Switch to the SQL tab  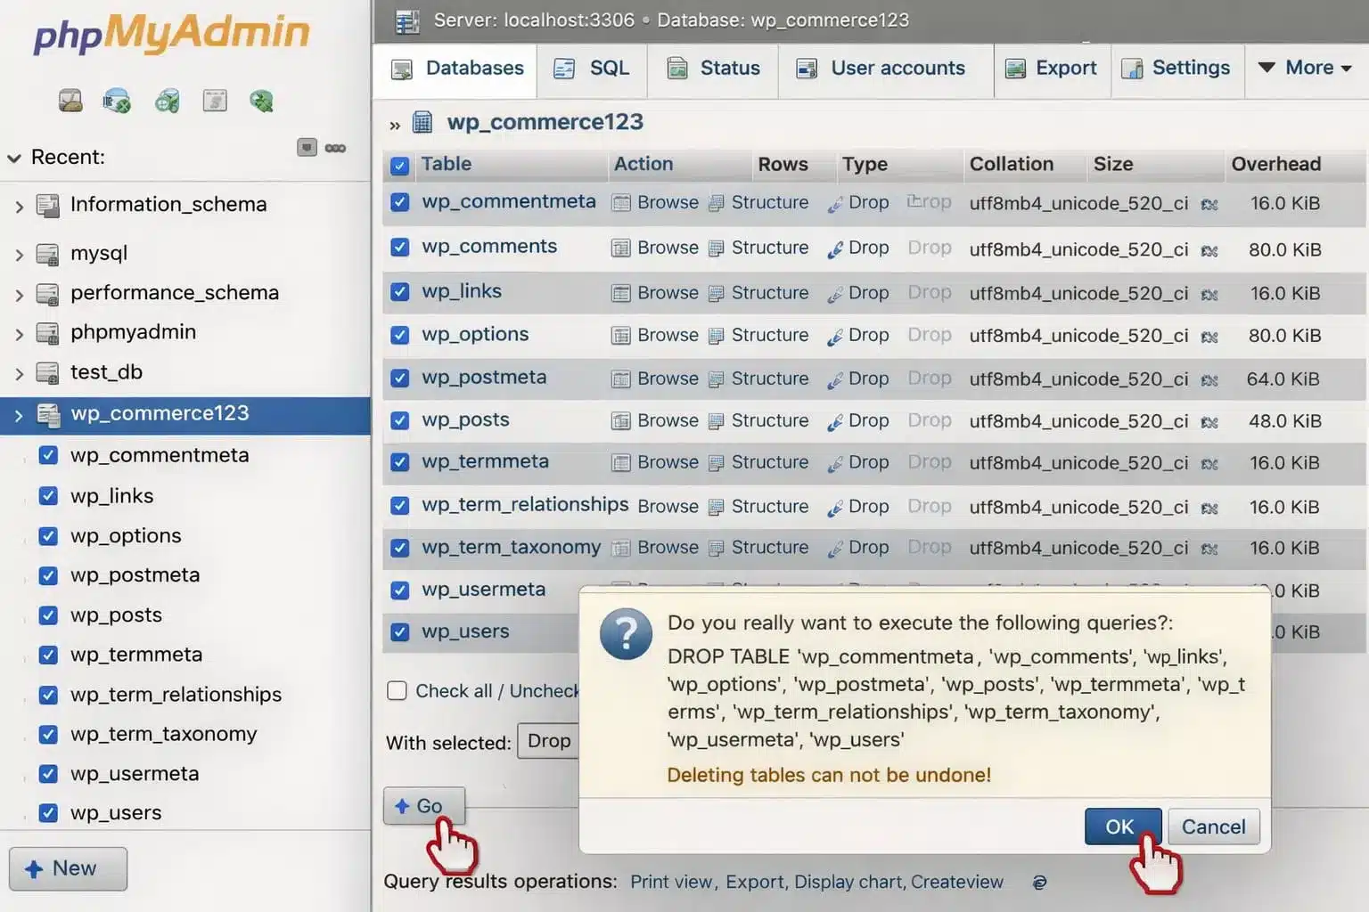point(592,69)
